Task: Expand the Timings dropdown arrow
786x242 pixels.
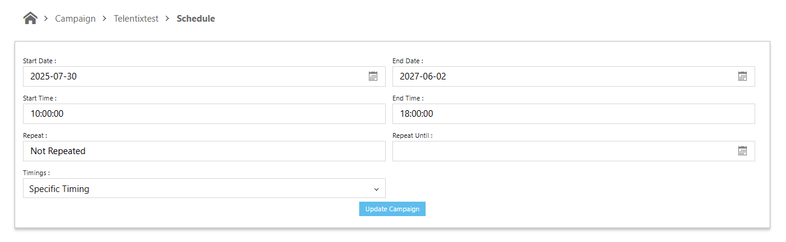Action: [x=376, y=189]
